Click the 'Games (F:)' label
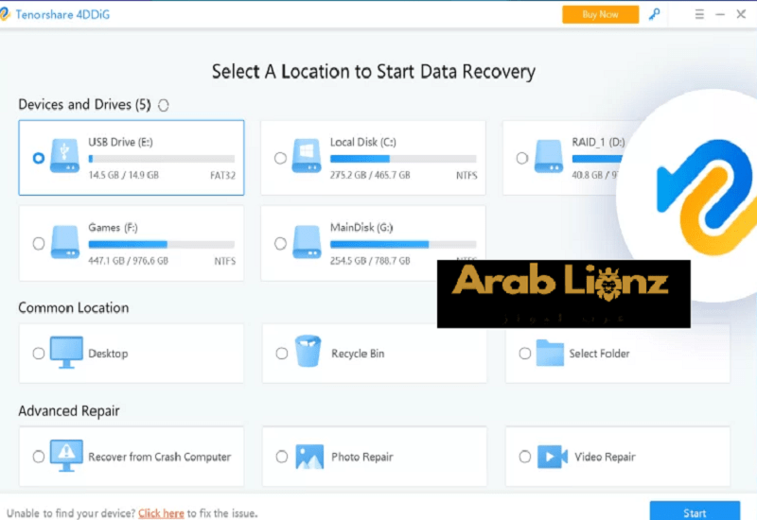This screenshot has height=520, width=757. [113, 228]
